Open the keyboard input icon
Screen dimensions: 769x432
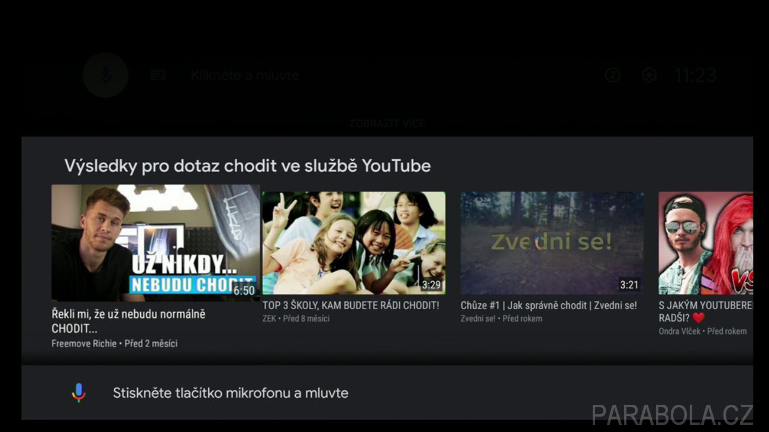tap(158, 75)
